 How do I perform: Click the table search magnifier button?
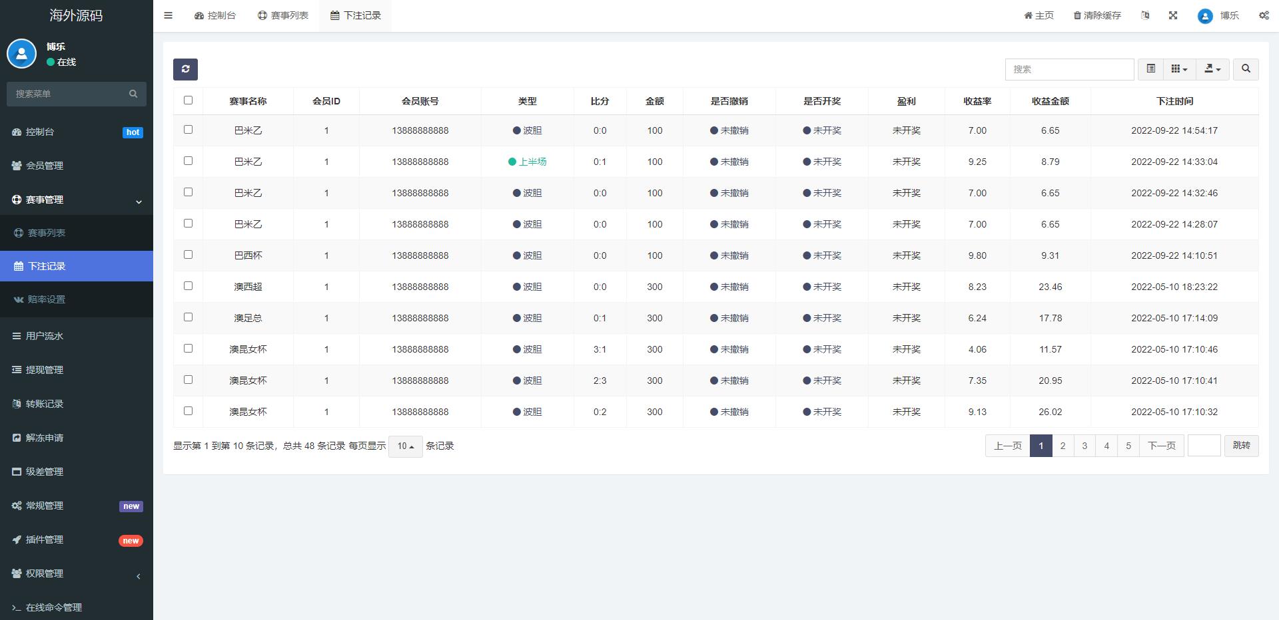click(1246, 69)
